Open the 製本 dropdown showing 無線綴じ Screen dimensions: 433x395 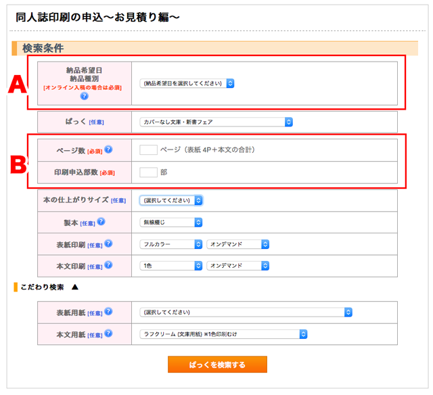(171, 222)
